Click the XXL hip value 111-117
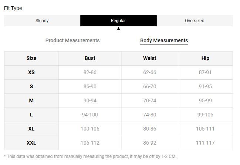 click(205, 143)
